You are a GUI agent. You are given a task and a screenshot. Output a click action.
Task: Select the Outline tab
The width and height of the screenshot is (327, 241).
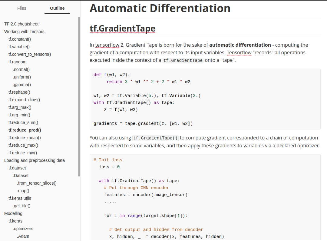57,8
